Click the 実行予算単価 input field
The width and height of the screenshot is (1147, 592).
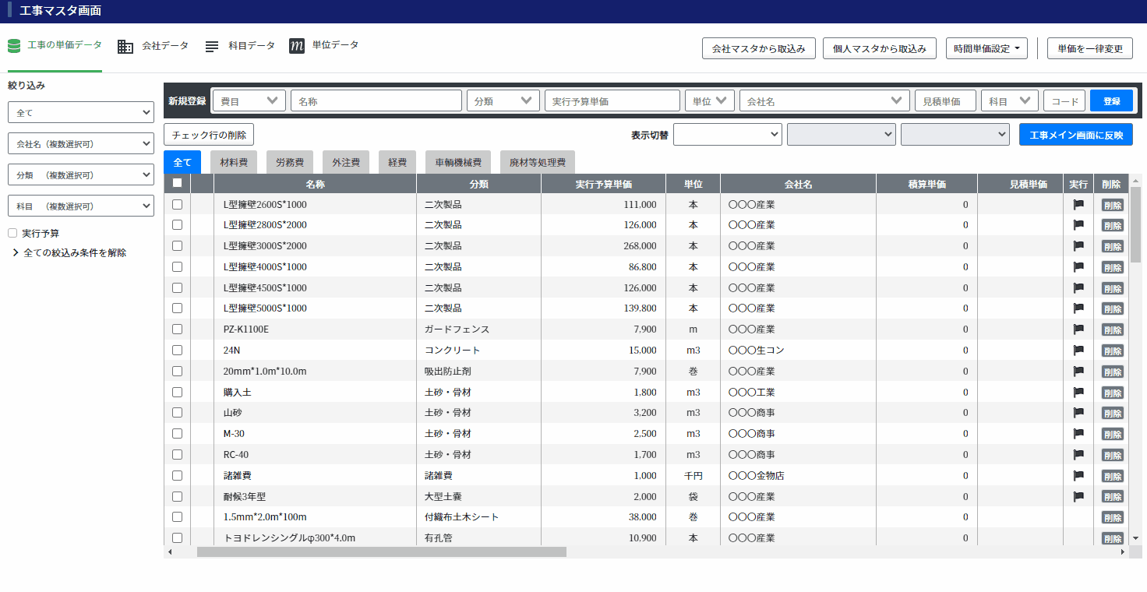[612, 100]
